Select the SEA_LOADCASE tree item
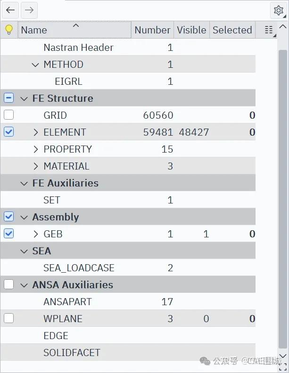Image resolution: width=289 pixels, height=373 pixels. coord(79,268)
